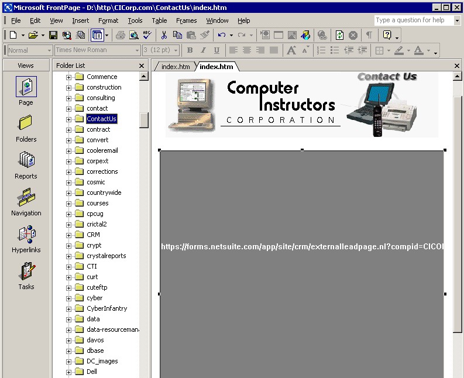Close the current index.htm page
Image resolution: width=464 pixels, height=378 pixels.
(457, 66)
